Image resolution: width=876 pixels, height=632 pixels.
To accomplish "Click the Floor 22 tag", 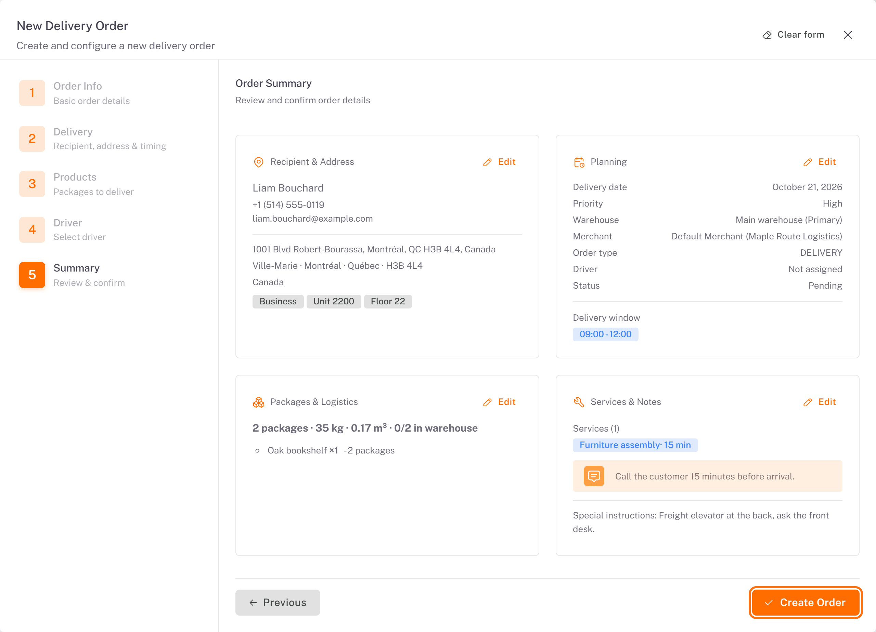I will tap(388, 302).
